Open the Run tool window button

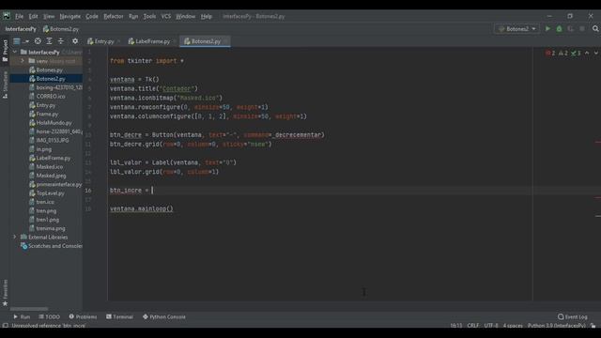(x=22, y=317)
